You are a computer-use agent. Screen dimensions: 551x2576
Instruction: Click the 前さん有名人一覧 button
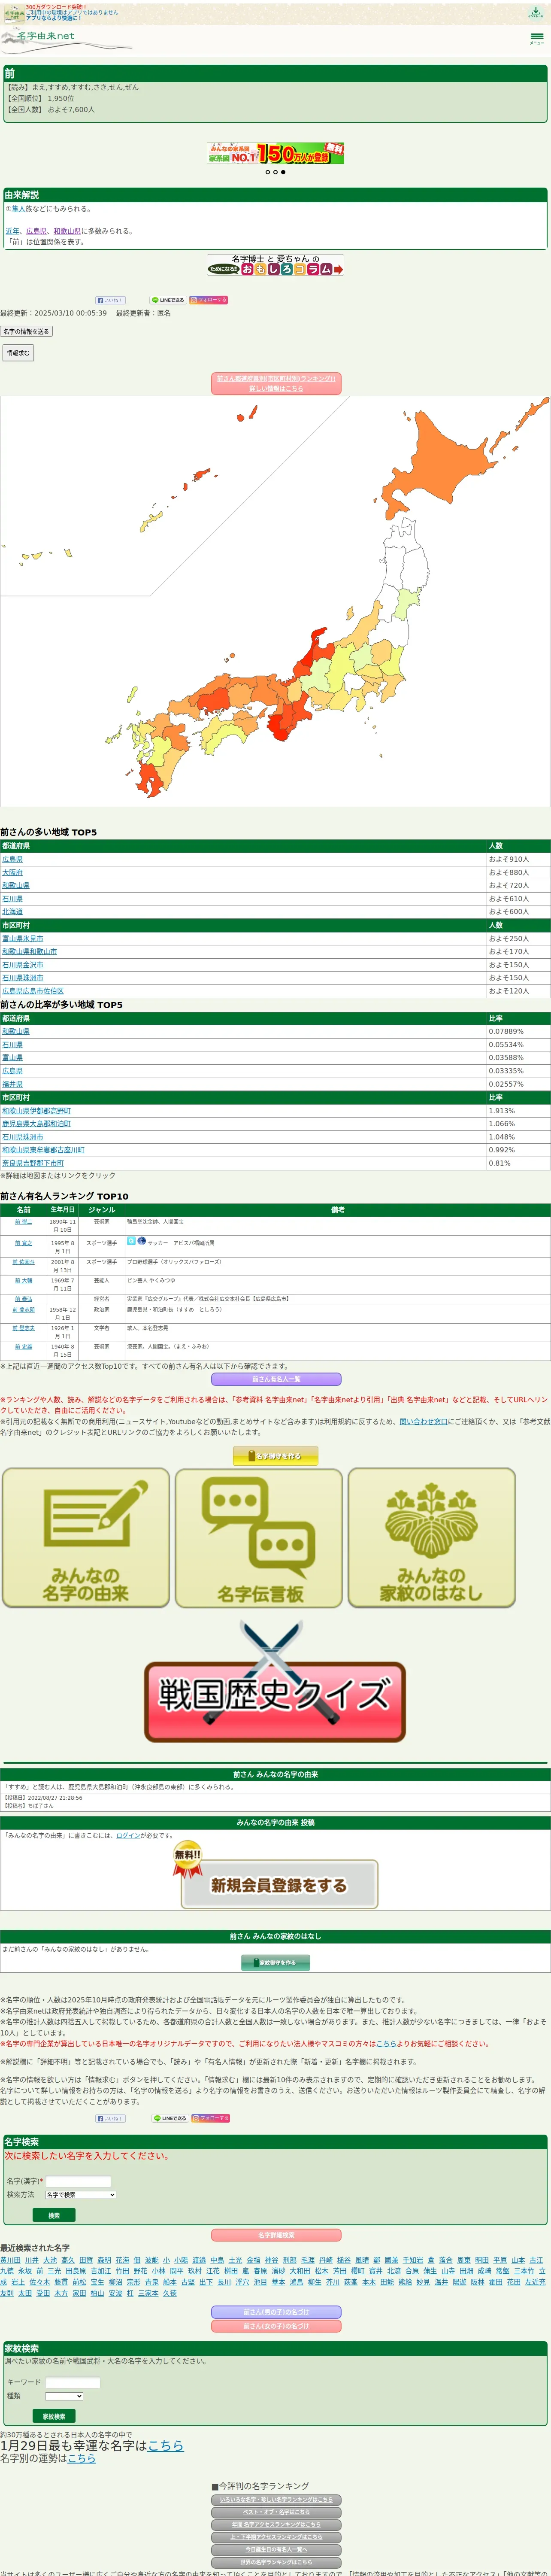click(276, 1379)
